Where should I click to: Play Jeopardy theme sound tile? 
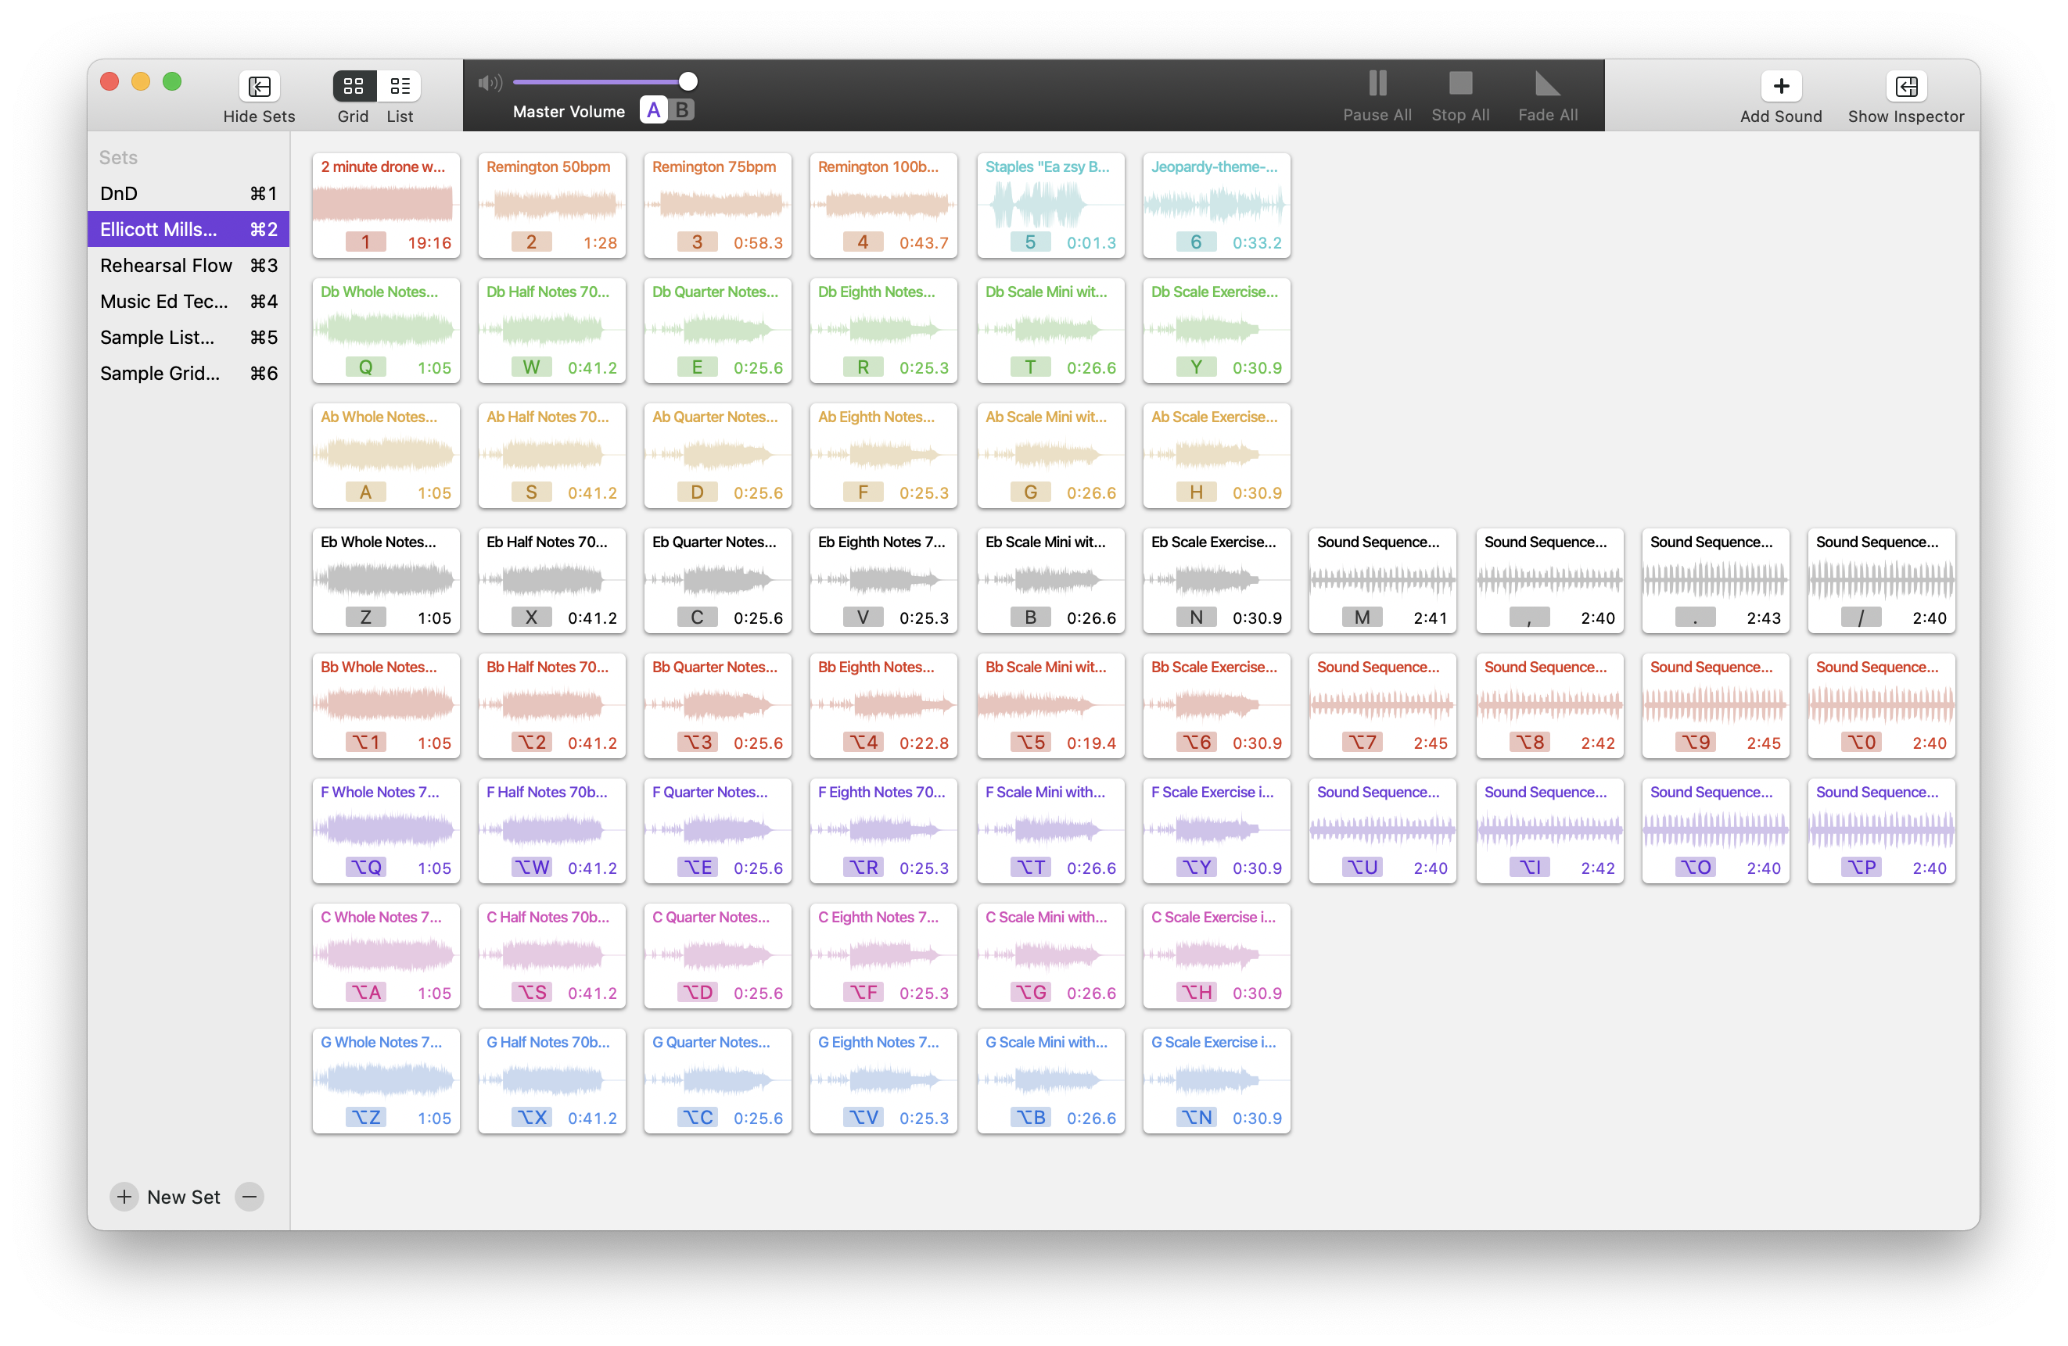tap(1215, 202)
